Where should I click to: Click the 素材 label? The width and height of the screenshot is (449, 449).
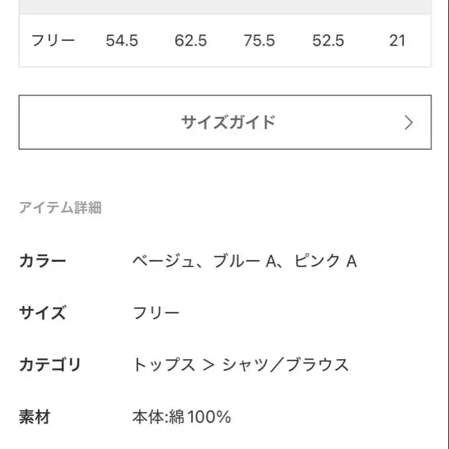coord(35,417)
